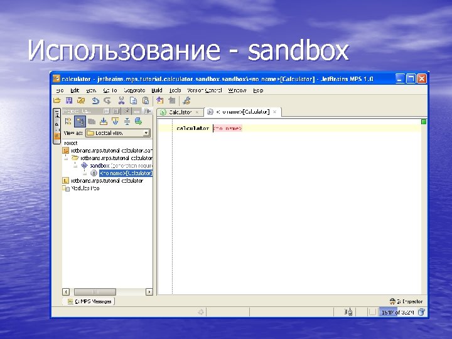Click the greyed Forward navigation icon
This screenshot has width=452, height=339.
(172, 100)
